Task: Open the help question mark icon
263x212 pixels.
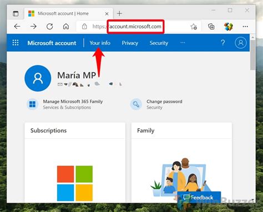Action: pos(223,43)
